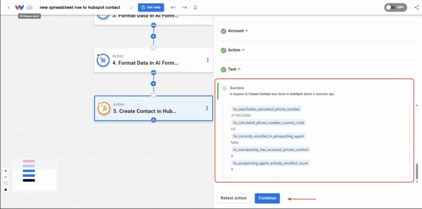Image resolution: width=422 pixels, height=209 pixels.
Task: Open the three-dot menu on step 4
Action: click(208, 60)
